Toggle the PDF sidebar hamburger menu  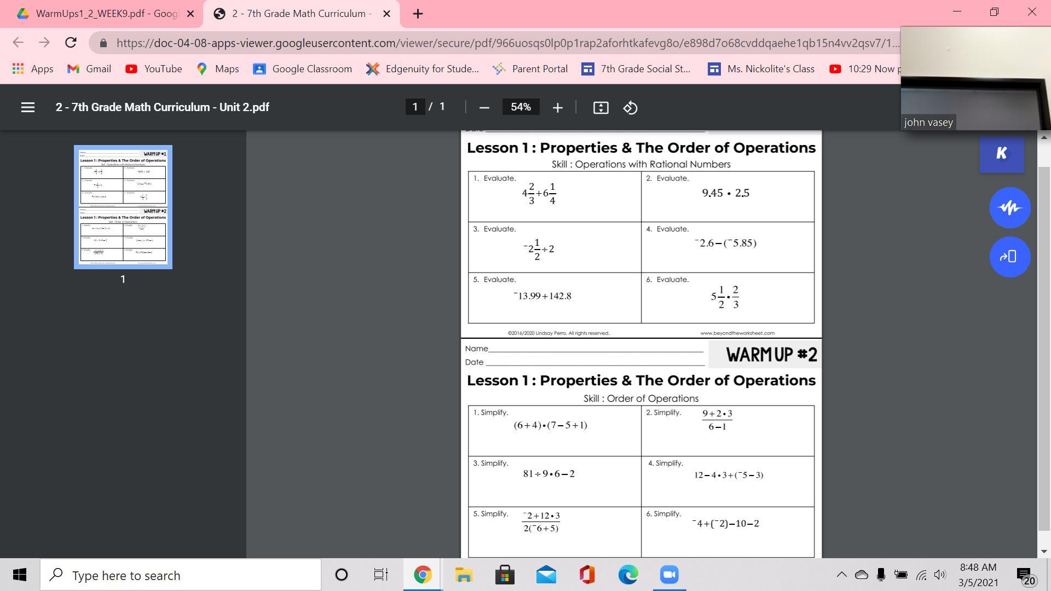tap(27, 107)
